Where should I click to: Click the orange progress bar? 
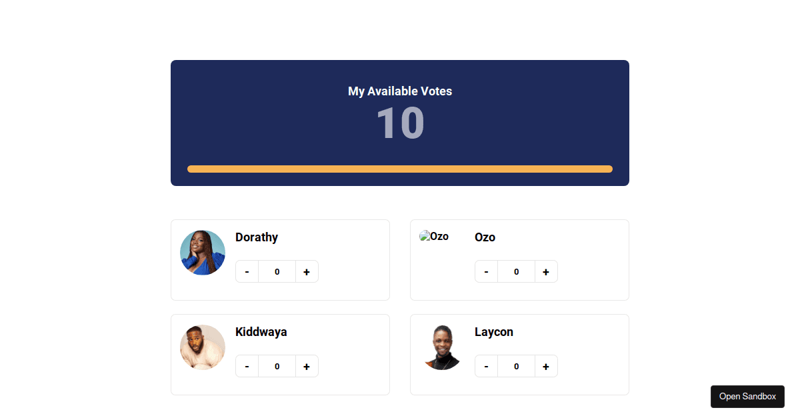click(x=400, y=169)
